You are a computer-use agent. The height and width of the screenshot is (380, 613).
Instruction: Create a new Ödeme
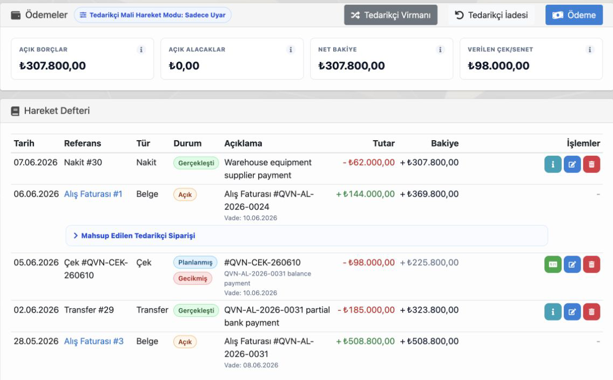574,15
